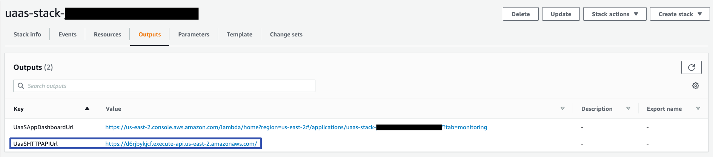This screenshot has width=713, height=157.
Task: Click the Outputs (2) section heading
Action: 33,68
